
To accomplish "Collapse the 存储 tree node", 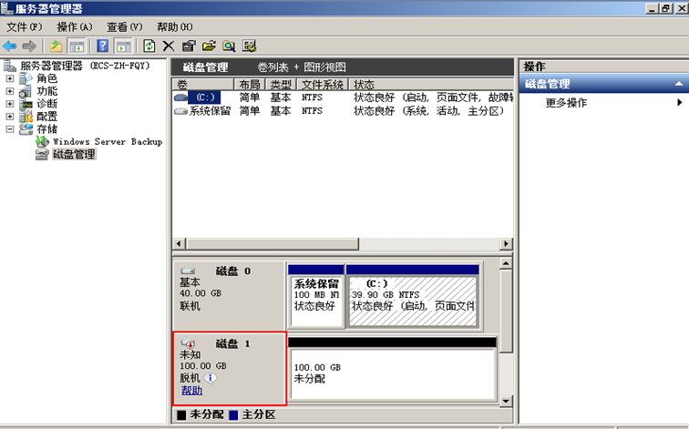I will click(10, 129).
